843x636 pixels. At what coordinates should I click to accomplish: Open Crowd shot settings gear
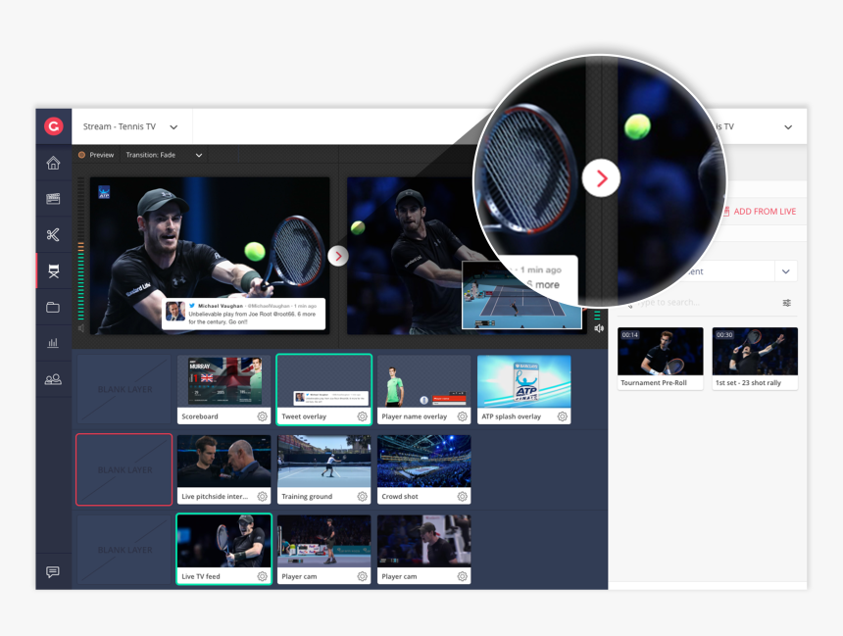pos(463,496)
